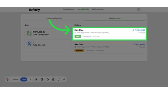
Task: Open the PENDING Ham Chua reward entry
Action: (110, 47)
